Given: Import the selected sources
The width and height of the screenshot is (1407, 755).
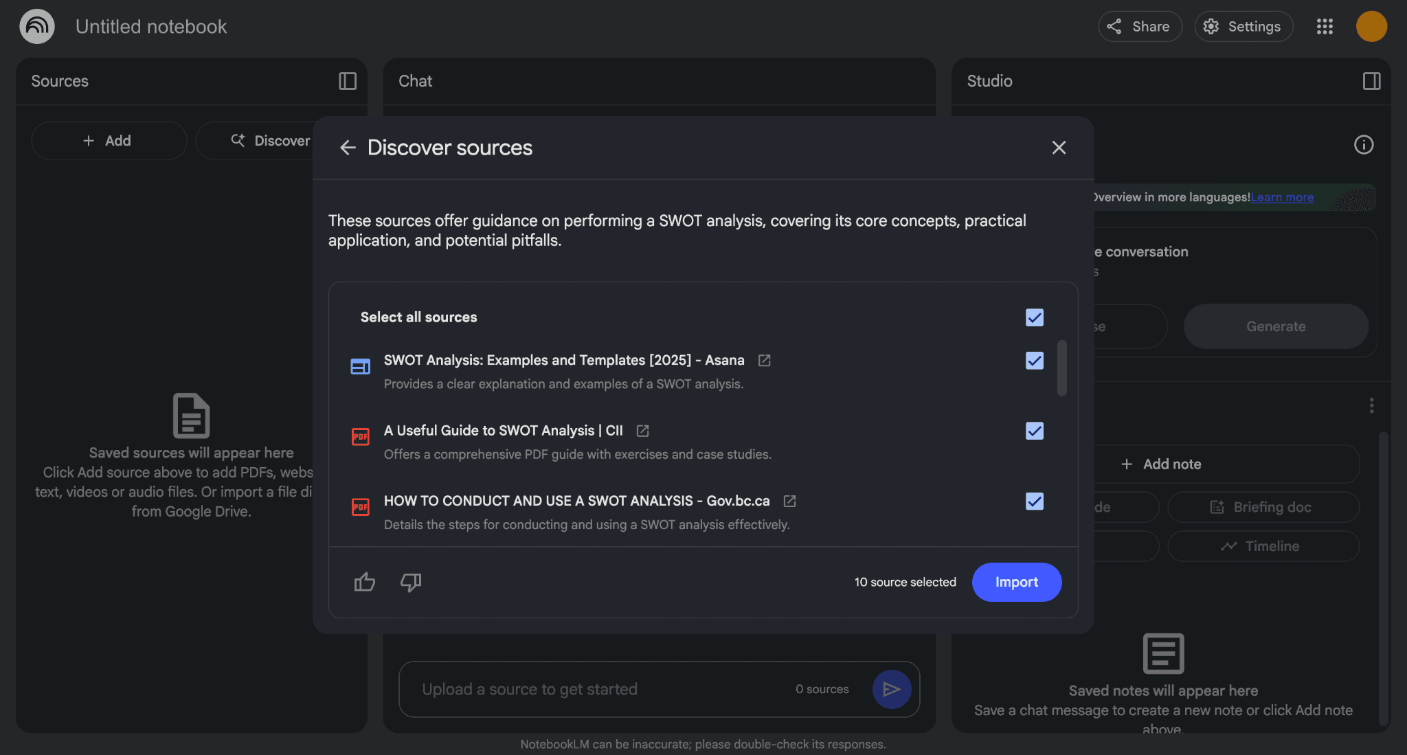Looking at the screenshot, I should 1016,582.
